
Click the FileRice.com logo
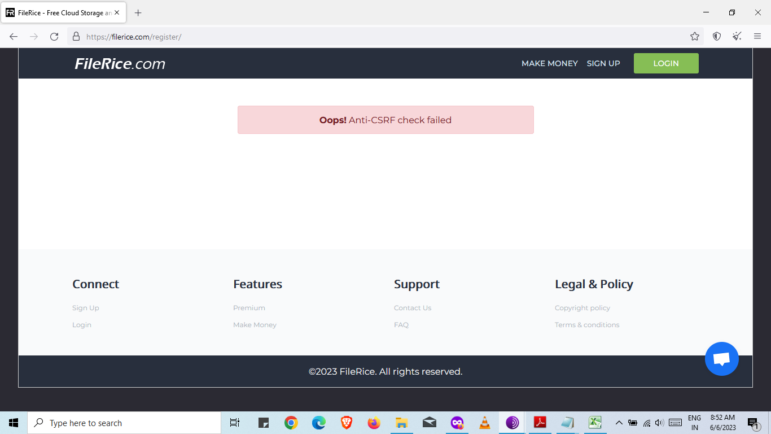[120, 64]
